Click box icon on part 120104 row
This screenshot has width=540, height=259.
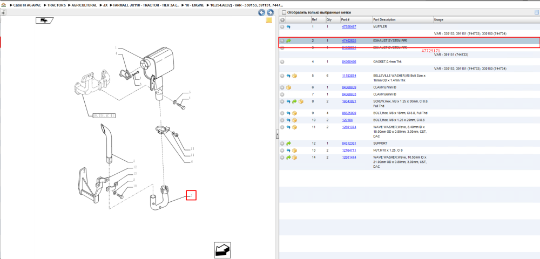pos(294,120)
